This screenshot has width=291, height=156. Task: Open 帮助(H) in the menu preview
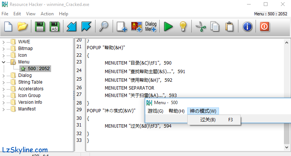point(176,111)
